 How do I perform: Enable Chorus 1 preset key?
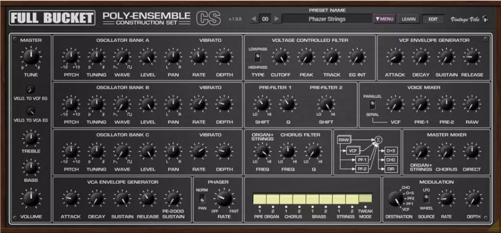tap(286, 199)
